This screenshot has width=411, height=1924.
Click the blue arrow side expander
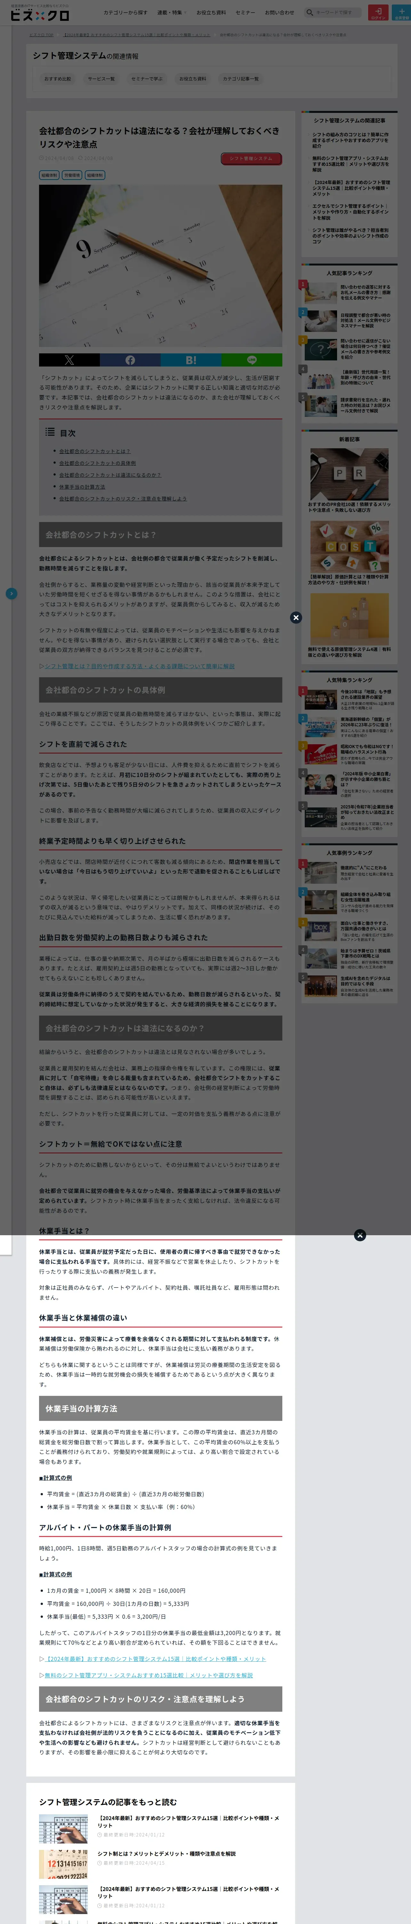pyautogui.click(x=11, y=594)
